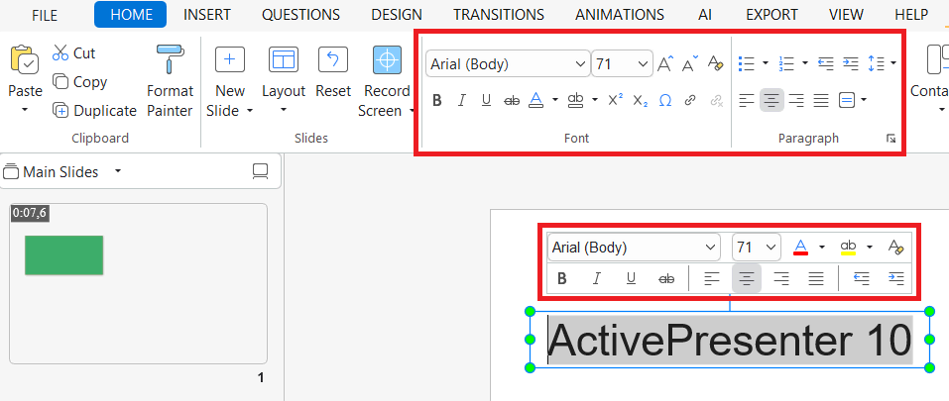Click the Duplicate button in Clipboard group
Image resolution: width=949 pixels, height=401 pixels.
94,111
